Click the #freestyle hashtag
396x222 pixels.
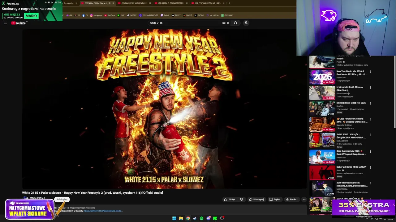90,208
